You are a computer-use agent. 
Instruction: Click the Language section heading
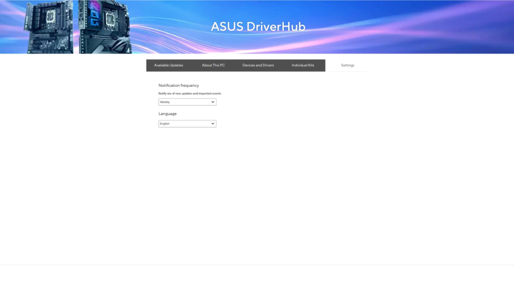(168, 113)
